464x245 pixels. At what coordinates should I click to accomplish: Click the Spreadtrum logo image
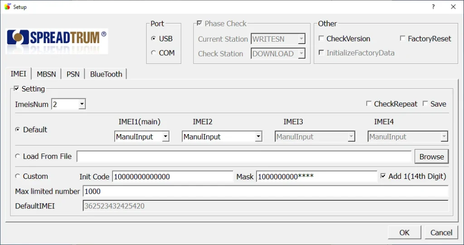[x=57, y=40]
